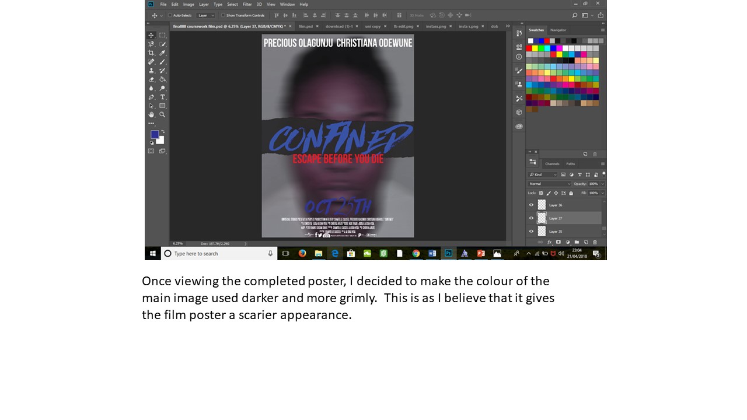Select the Pen tool
747x420 pixels.
[151, 97]
